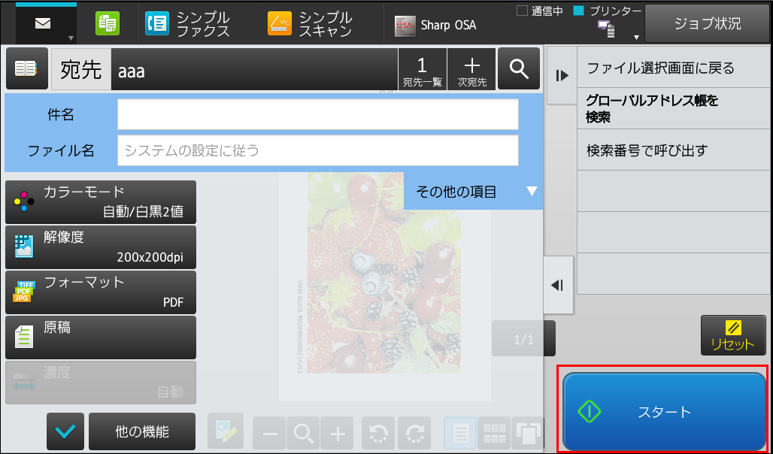Open the 宛先一覧 destination list
The image size is (773, 454).
pyautogui.click(x=422, y=69)
